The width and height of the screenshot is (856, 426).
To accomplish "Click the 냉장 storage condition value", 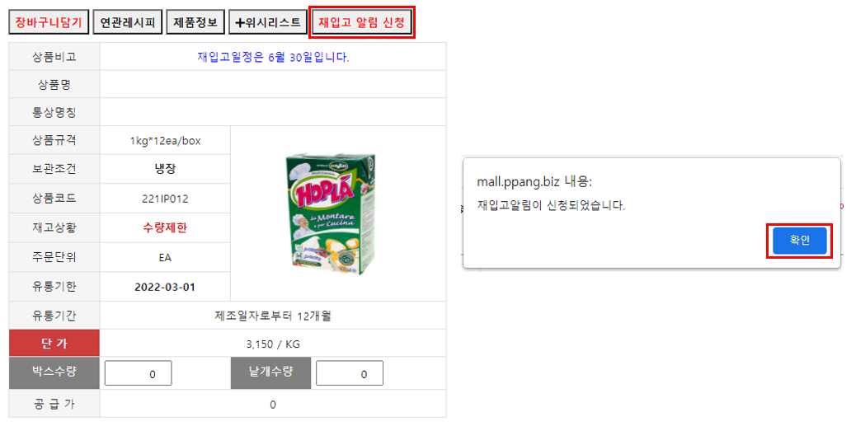I will pos(166,169).
